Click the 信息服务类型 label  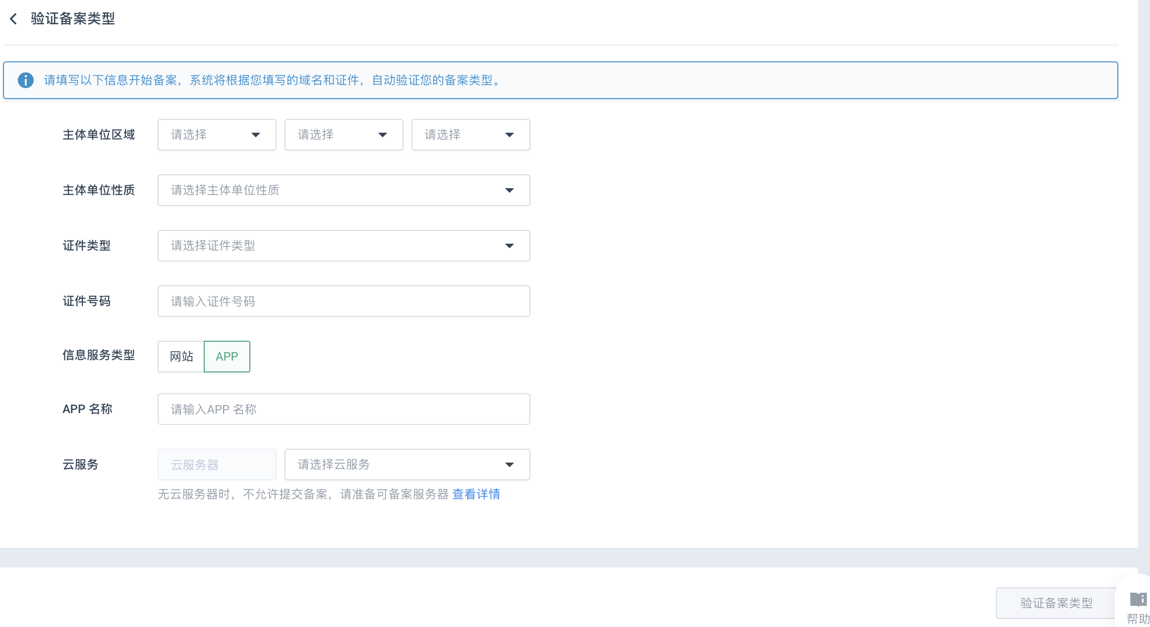click(99, 355)
